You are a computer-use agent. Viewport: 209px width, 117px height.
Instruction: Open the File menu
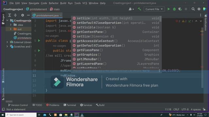tap(11, 3)
